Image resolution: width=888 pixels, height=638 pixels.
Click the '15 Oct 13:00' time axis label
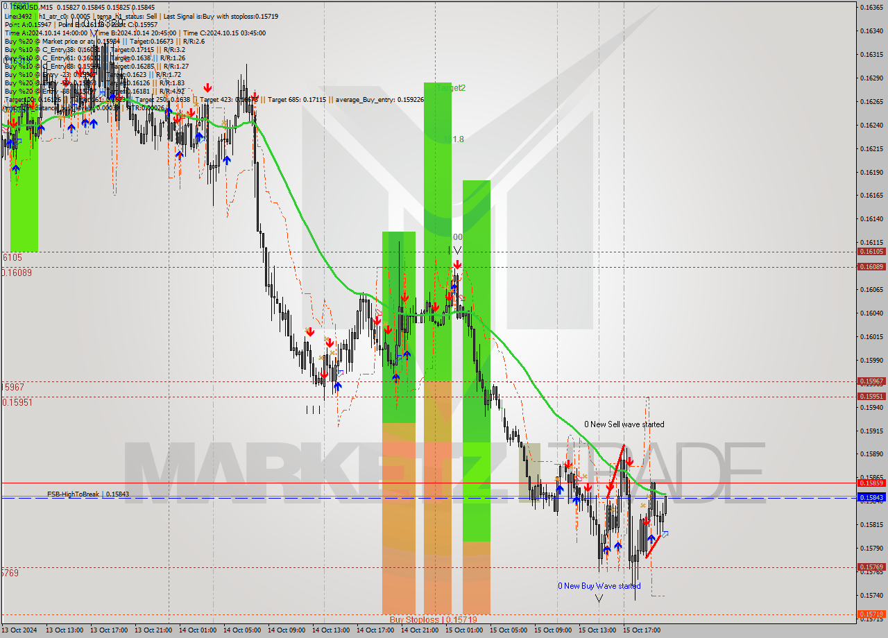tap(597, 630)
